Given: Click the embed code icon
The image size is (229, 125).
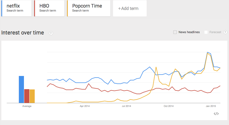Looking at the screenshot, I should click(x=216, y=114).
